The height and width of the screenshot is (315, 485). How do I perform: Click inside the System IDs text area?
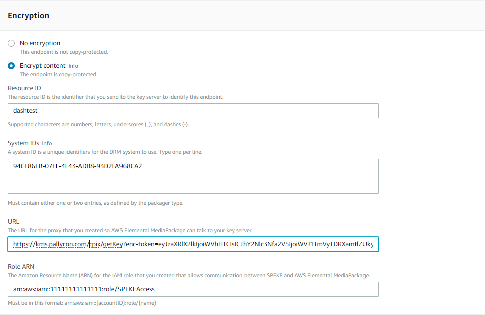[193, 176]
